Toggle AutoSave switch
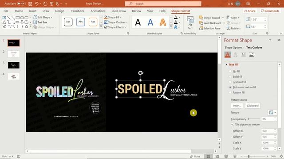Image resolution: width=284 pixels, height=159 pixels. [x=21, y=4]
